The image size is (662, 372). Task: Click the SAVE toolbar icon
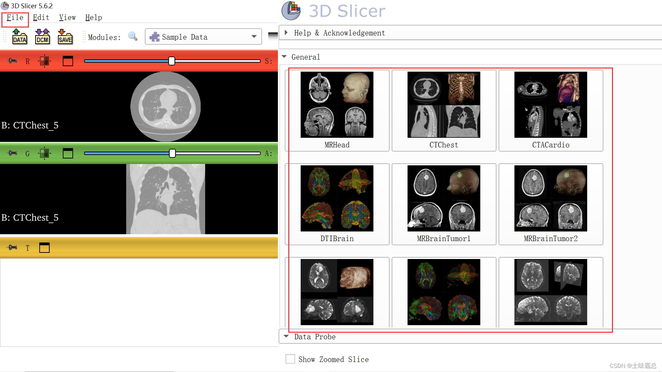(65, 37)
